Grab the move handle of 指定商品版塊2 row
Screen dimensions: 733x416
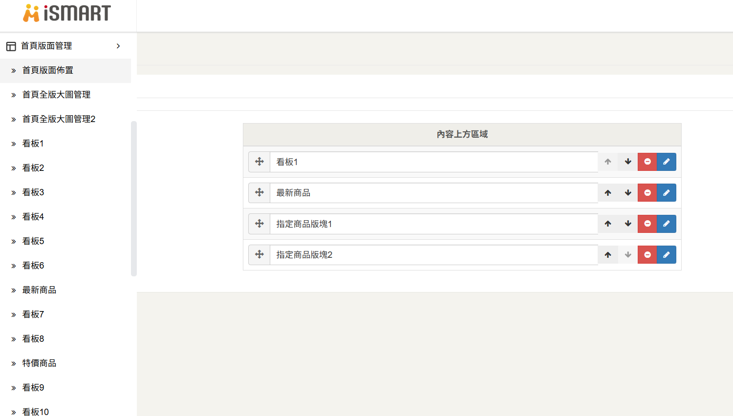click(259, 254)
